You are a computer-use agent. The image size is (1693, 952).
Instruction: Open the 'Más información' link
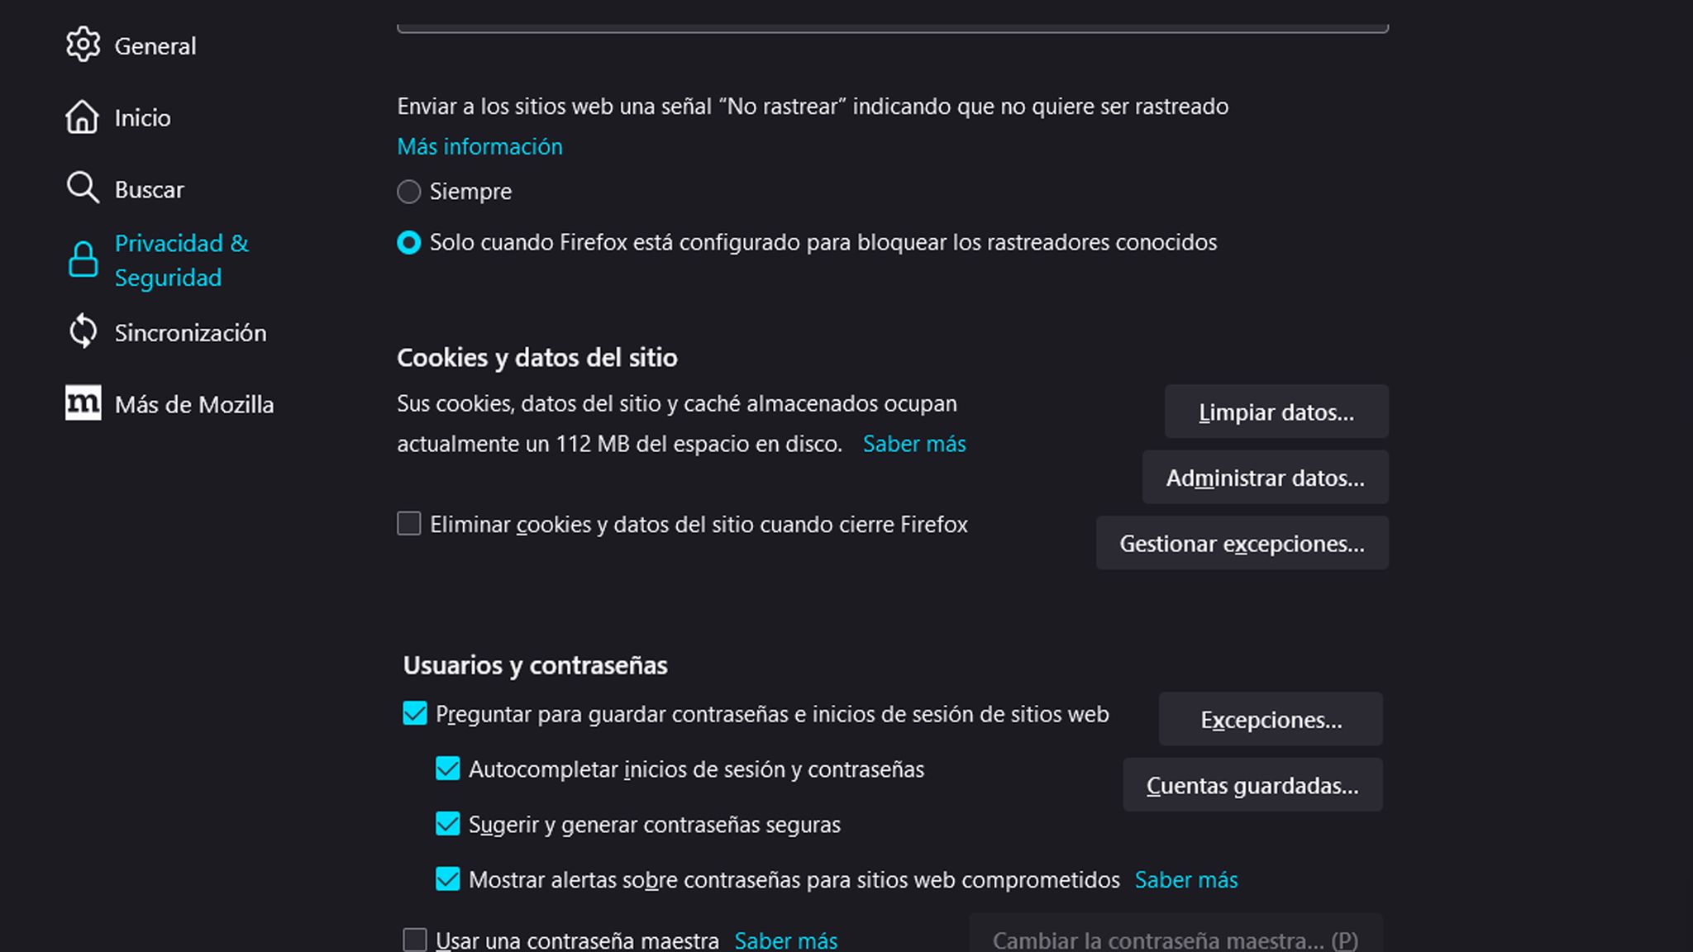[x=479, y=146]
